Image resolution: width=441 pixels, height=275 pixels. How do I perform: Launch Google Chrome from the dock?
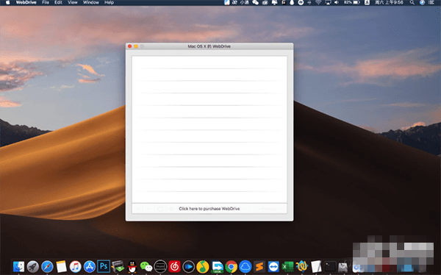point(231,266)
